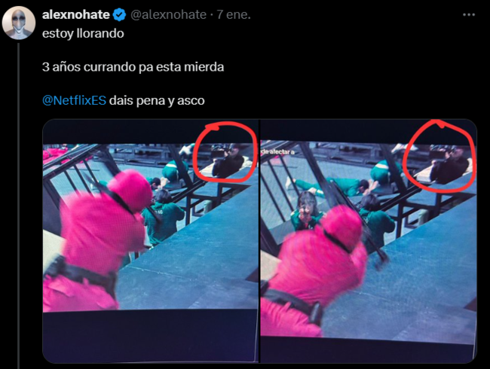Click the alexnohate display name
Viewport: 490px width, 369px height.
76,14
